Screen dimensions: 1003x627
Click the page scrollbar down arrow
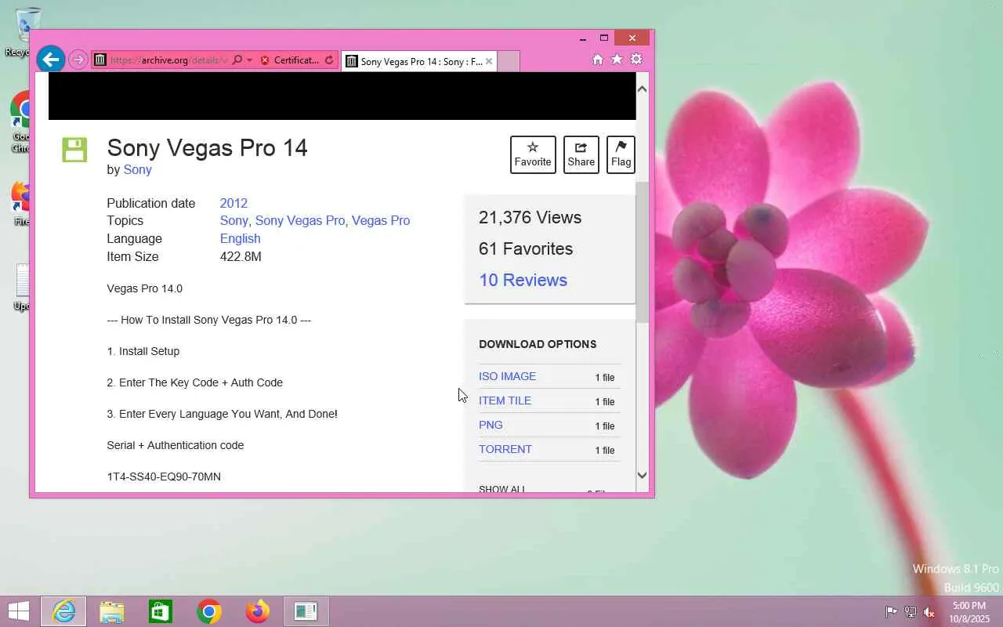(642, 475)
